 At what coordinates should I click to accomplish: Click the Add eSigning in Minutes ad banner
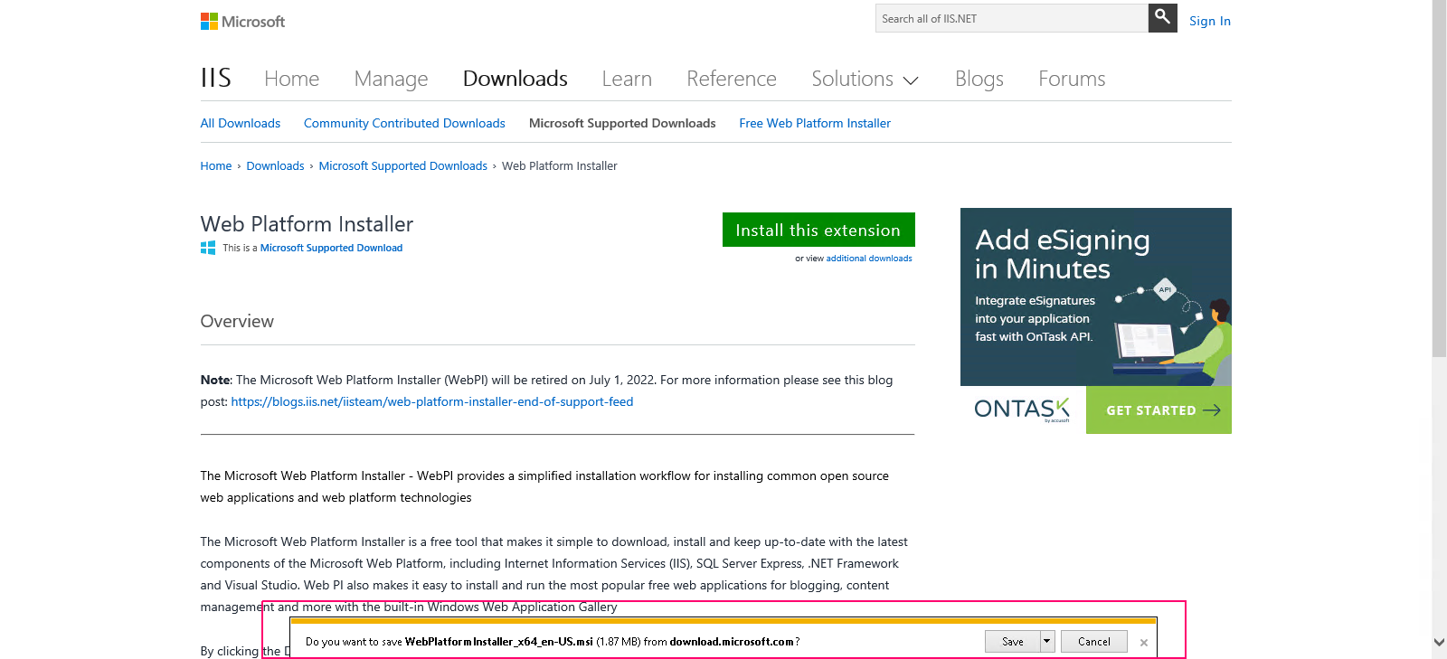pyautogui.click(x=1095, y=297)
